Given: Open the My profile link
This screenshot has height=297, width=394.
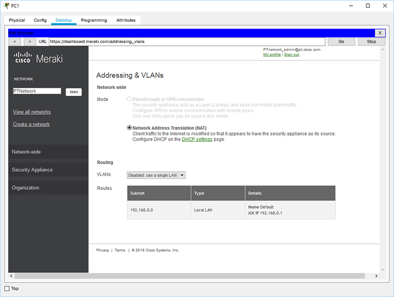Looking at the screenshot, I should (x=272, y=55).
